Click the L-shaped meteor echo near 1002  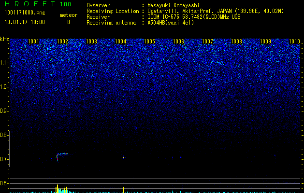click(x=62, y=156)
